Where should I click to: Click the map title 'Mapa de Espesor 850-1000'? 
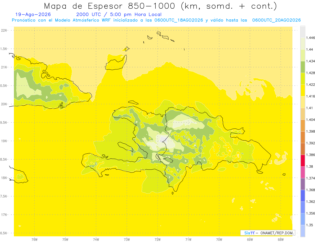111,6
